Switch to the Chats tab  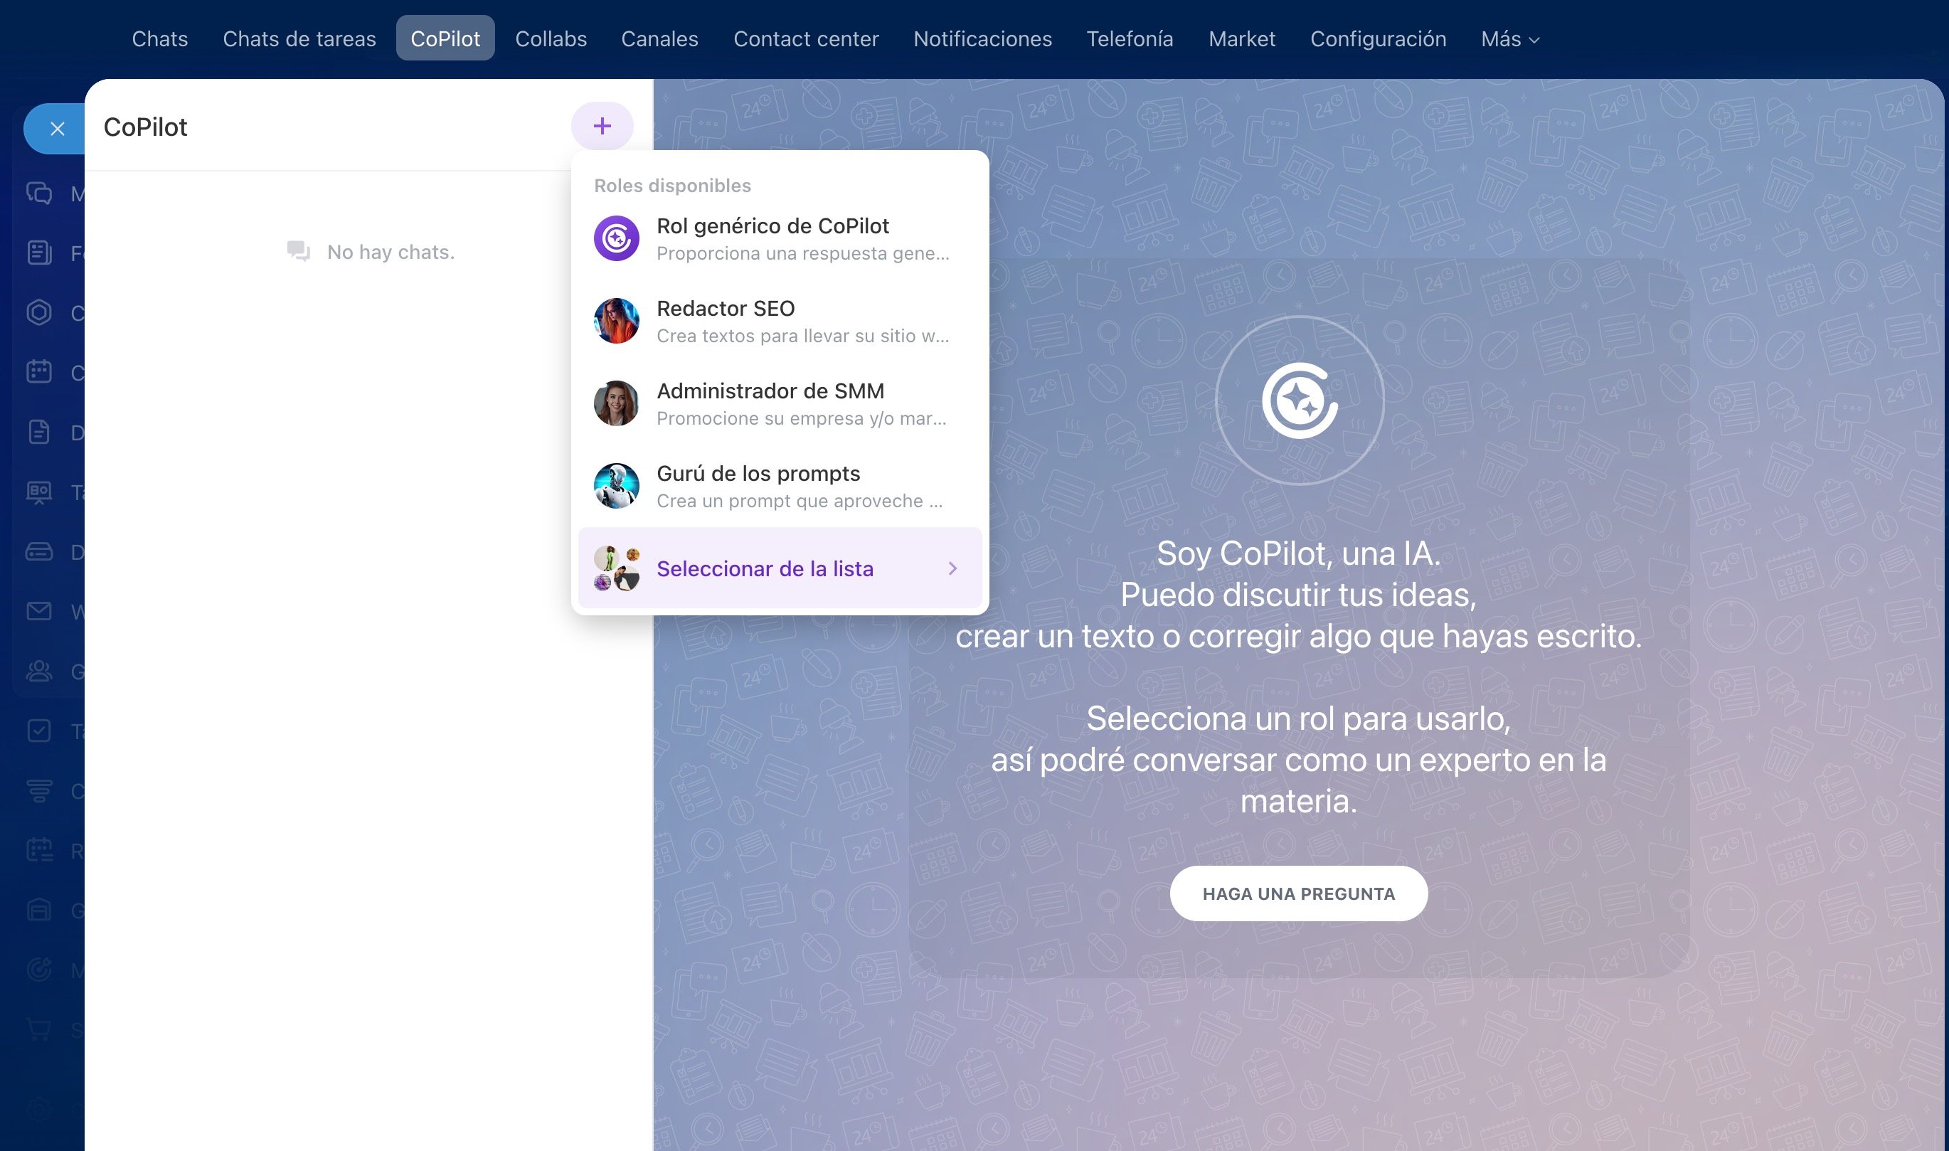coord(160,39)
